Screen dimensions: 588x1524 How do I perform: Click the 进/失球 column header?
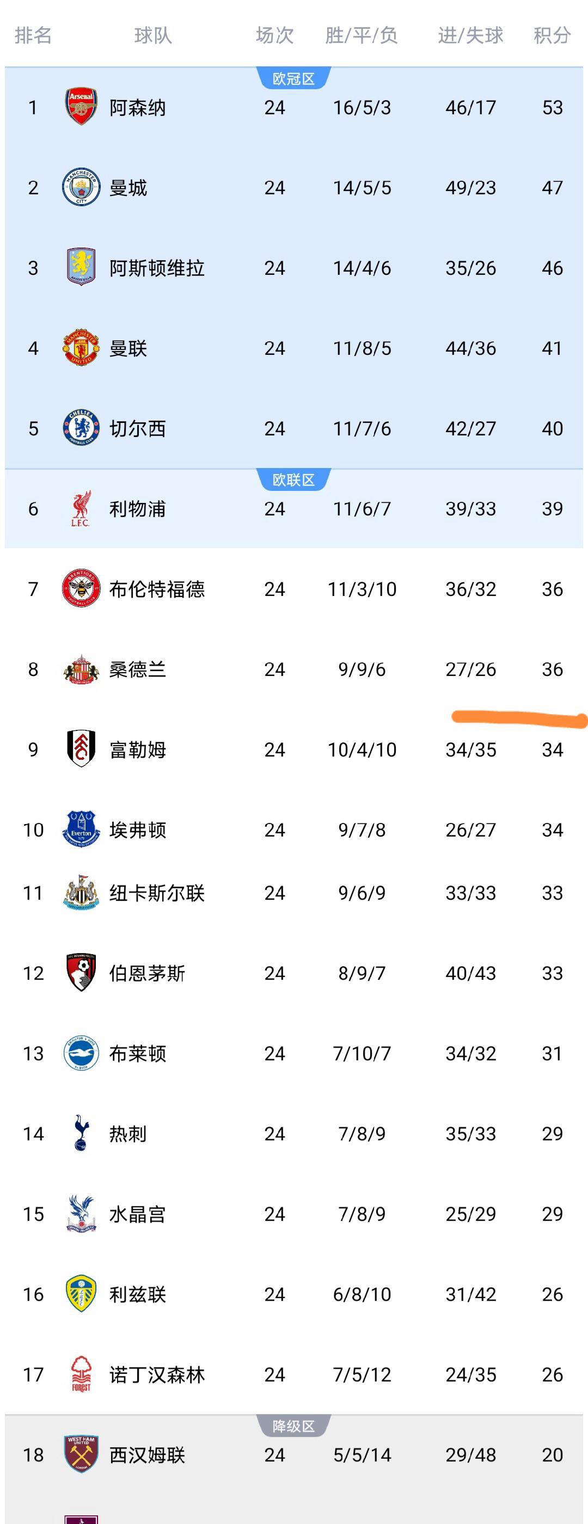[x=470, y=35]
